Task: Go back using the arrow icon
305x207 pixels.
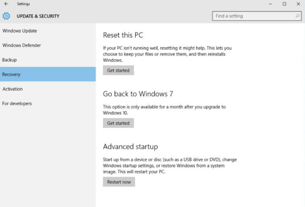Action: 6,4
